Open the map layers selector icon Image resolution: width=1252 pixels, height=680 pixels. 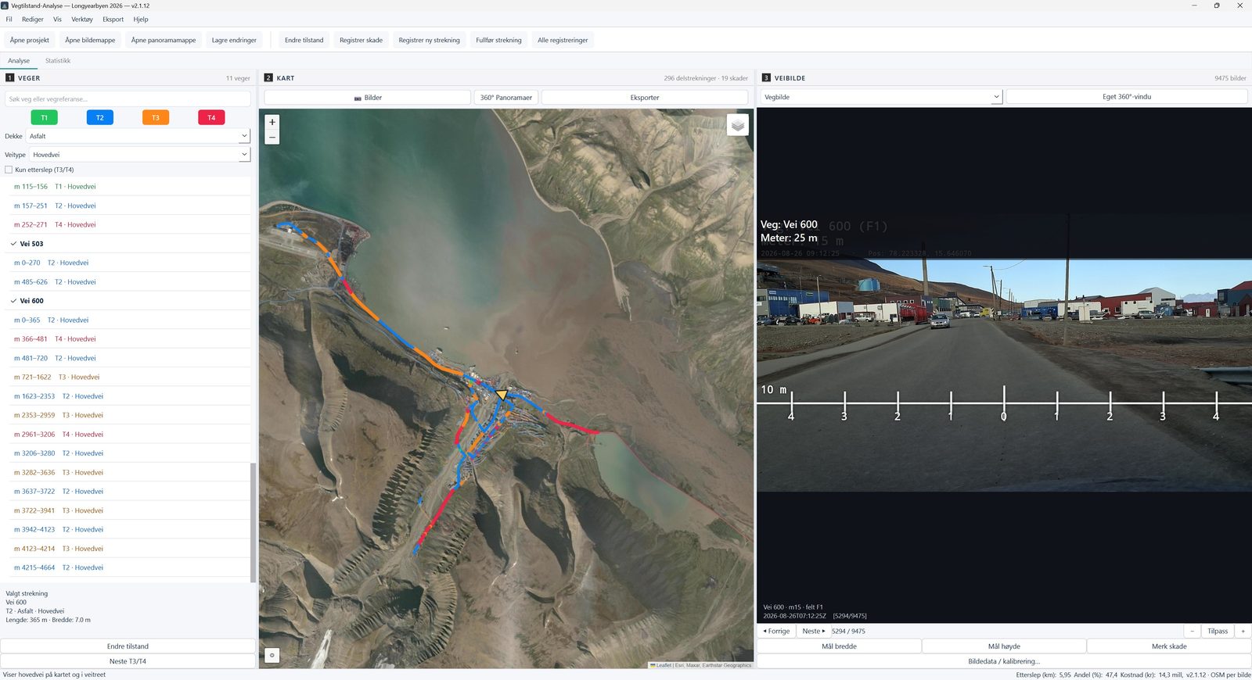tap(738, 125)
